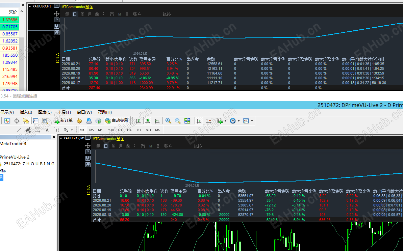Viewport: 403px width, 251px height.
Task: Toggle the chart shift toolbar button
Action: click(208, 121)
